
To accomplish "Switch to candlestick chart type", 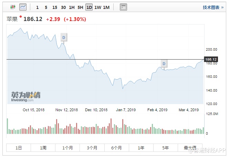I will click(x=13, y=7).
